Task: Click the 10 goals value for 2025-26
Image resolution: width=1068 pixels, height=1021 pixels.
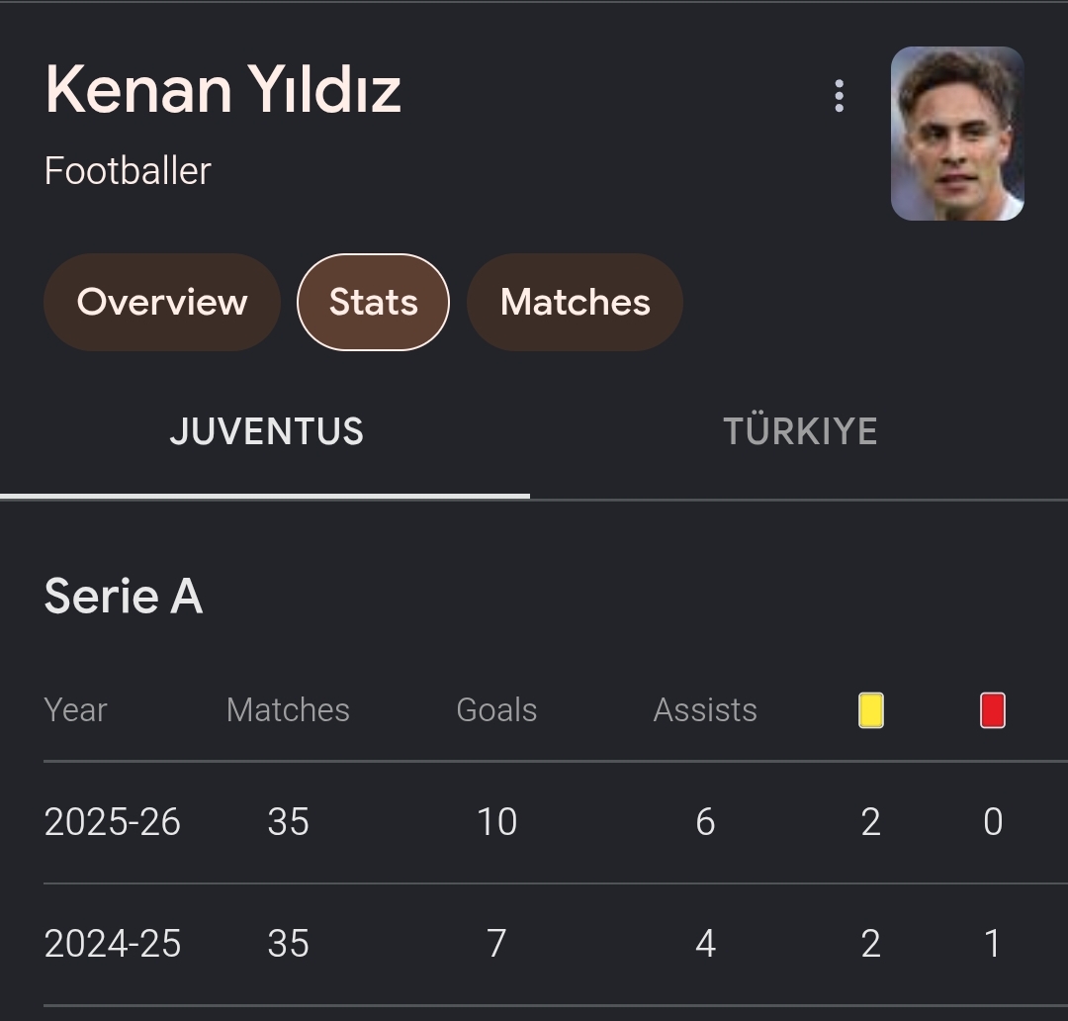Action: point(496,822)
